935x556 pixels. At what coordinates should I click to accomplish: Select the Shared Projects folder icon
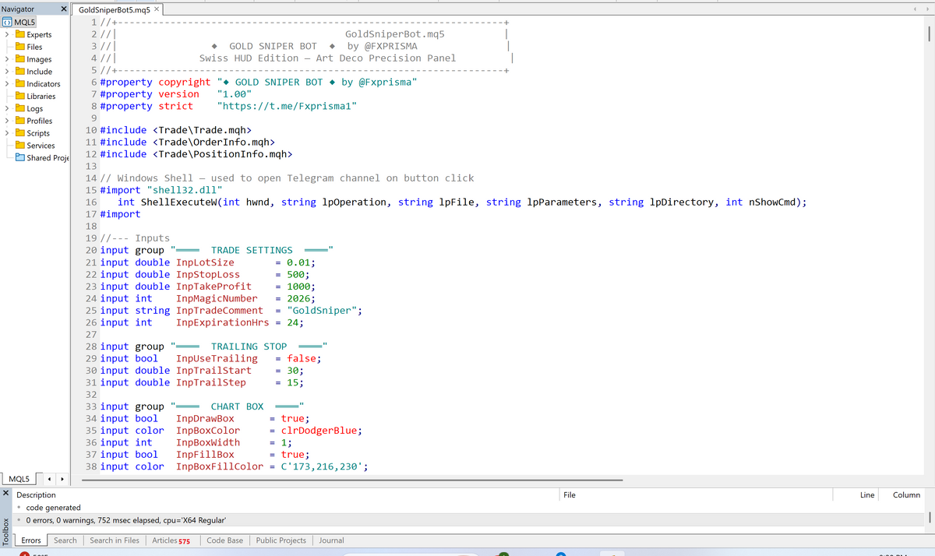pos(19,158)
